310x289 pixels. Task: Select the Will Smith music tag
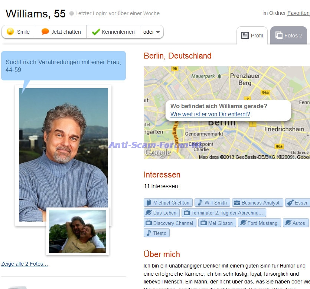point(212,203)
